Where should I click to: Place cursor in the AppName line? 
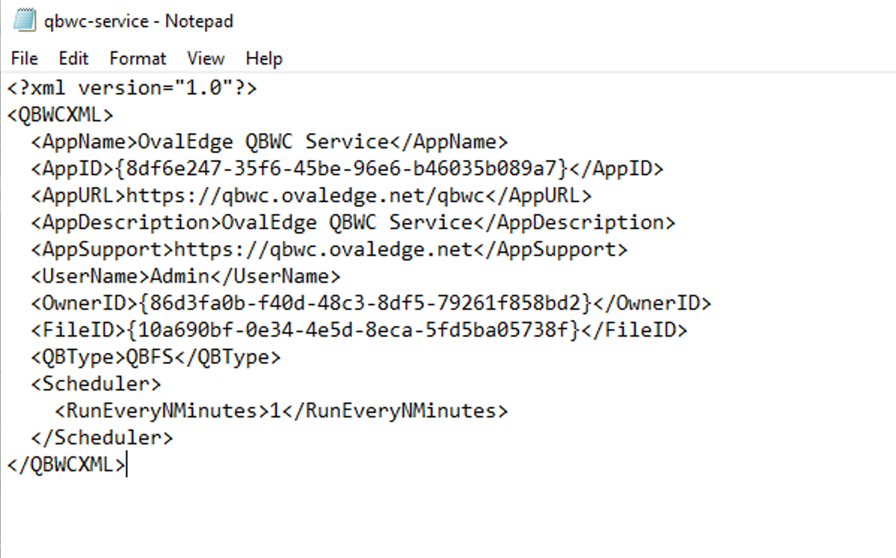(269, 142)
